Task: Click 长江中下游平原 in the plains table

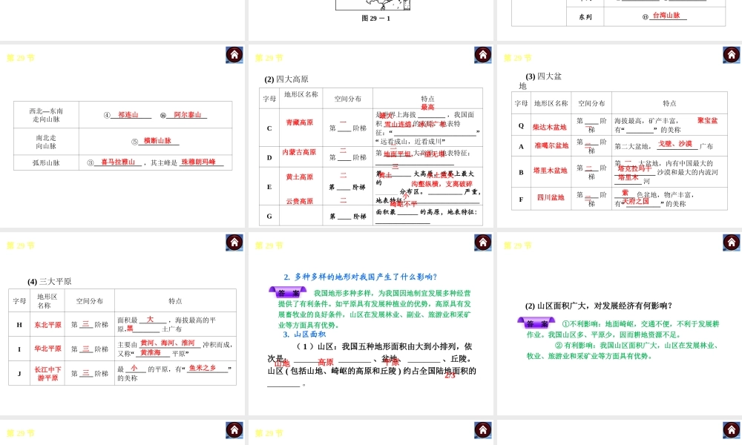Action: coord(47,374)
